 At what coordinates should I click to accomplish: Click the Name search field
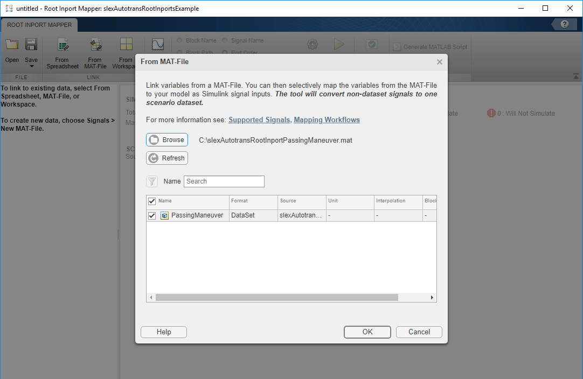pyautogui.click(x=224, y=181)
